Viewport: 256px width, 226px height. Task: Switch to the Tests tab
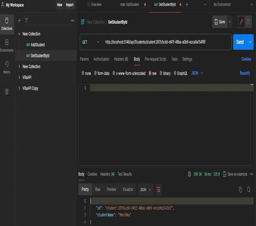174,59
